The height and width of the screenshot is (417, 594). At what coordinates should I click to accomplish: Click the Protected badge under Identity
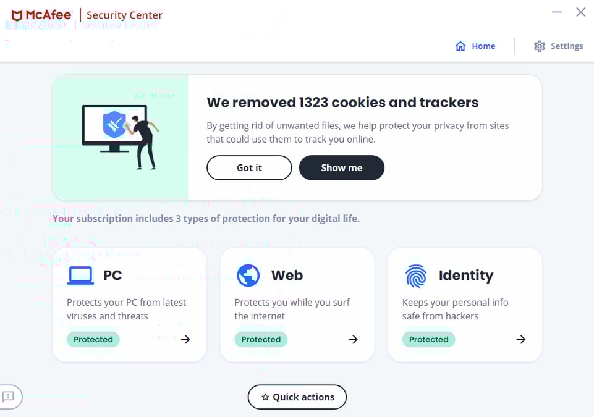click(428, 339)
